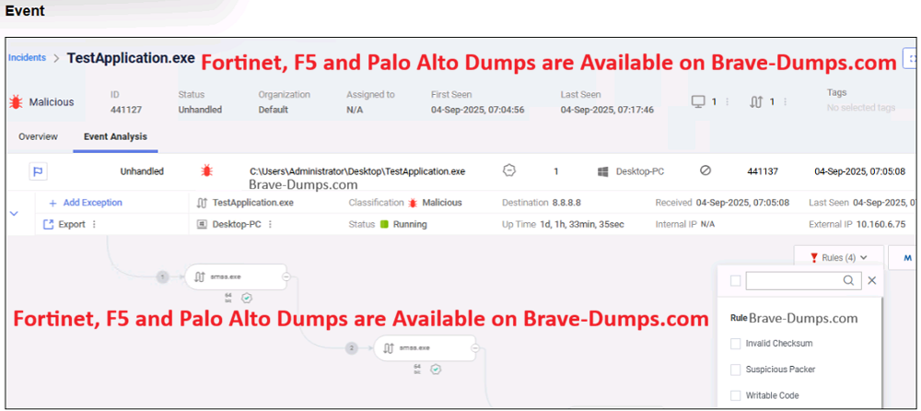Open the Export more-options menu

(x=94, y=224)
